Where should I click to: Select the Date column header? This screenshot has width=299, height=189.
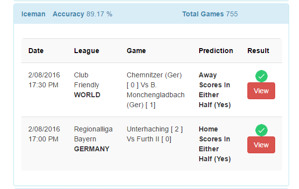pyautogui.click(x=36, y=51)
